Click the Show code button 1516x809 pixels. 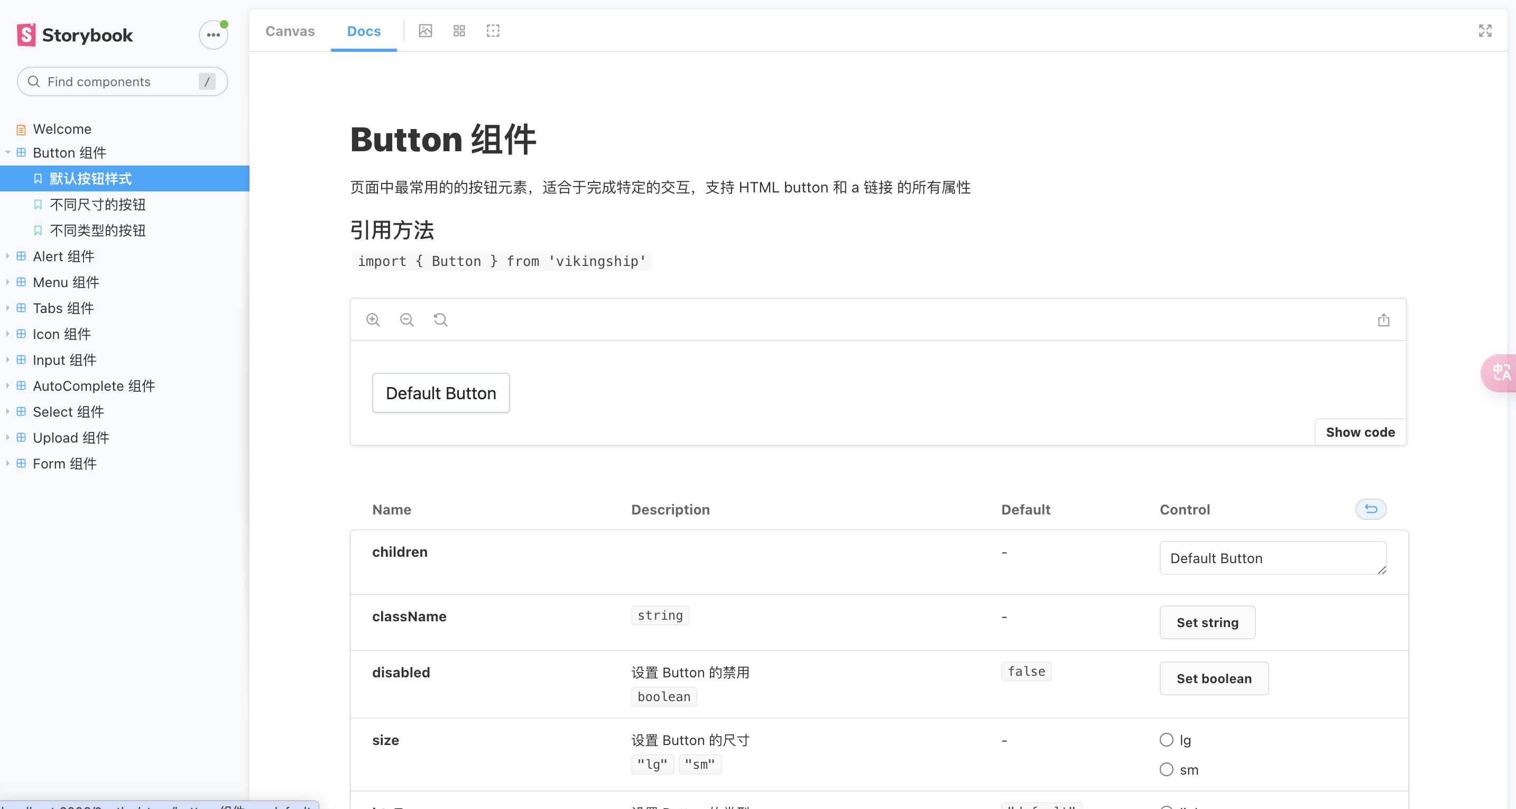coord(1360,432)
